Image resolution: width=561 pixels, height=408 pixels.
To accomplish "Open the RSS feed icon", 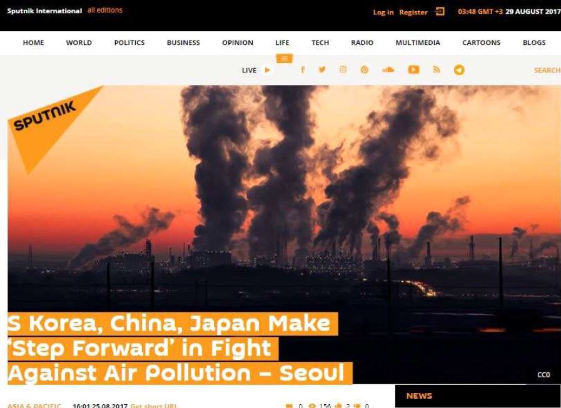I will click(x=437, y=69).
